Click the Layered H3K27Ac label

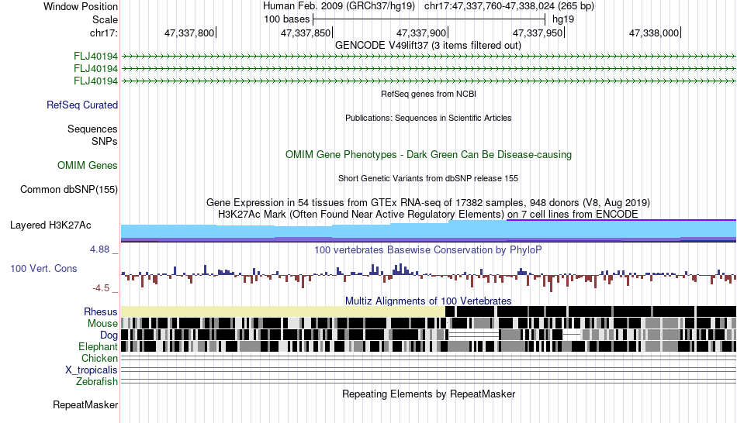click(x=50, y=225)
